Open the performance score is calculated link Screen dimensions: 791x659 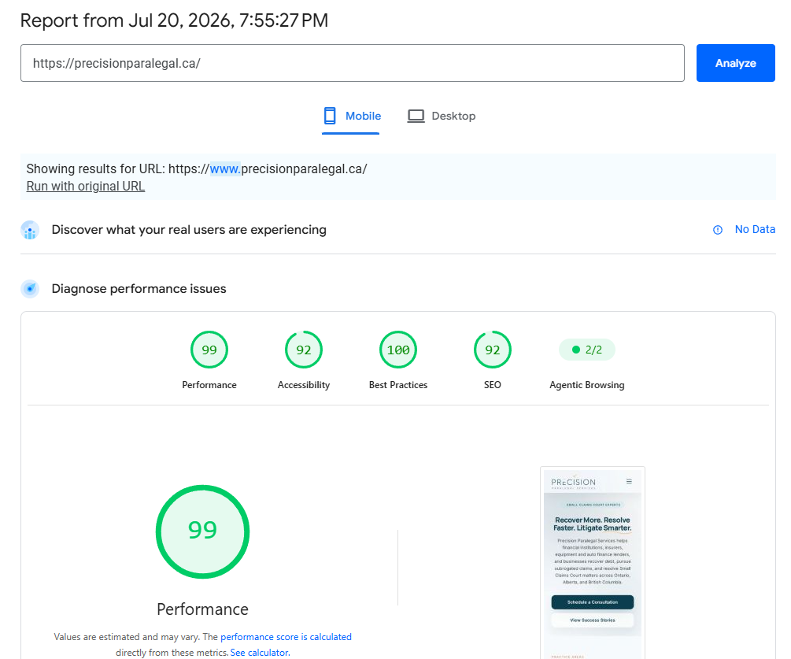286,637
